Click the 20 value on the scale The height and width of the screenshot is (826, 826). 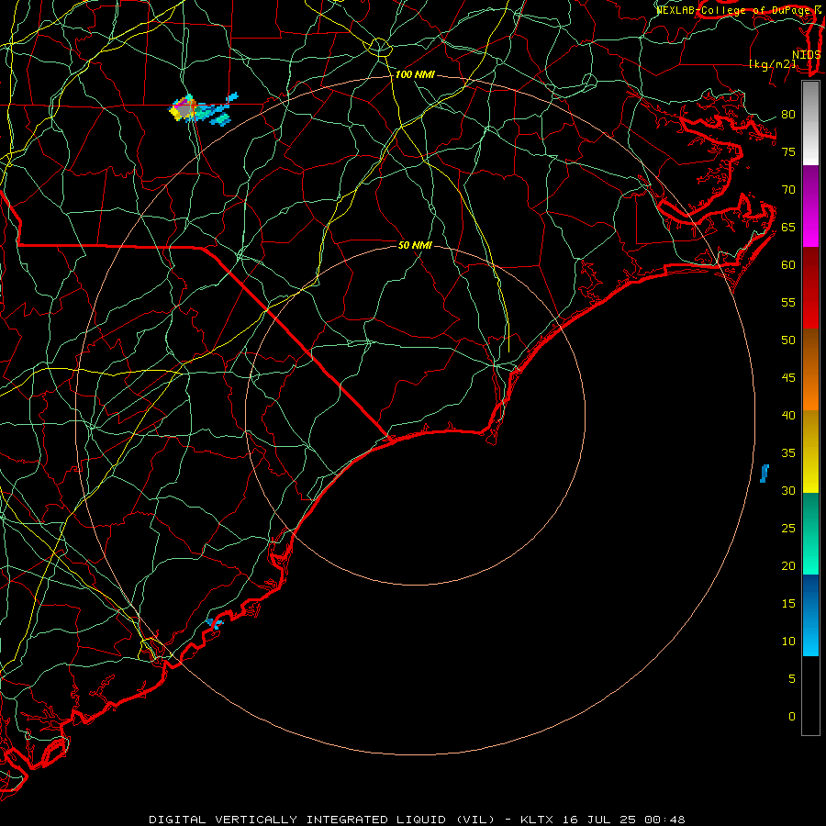[x=788, y=566]
